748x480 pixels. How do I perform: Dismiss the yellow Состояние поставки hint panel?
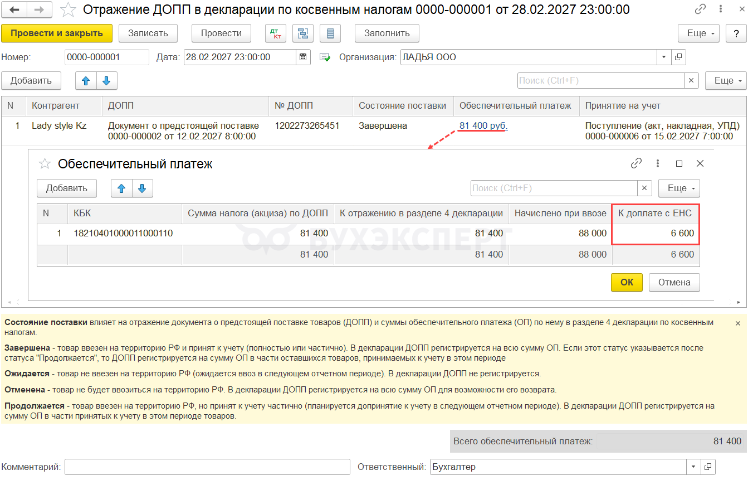point(739,323)
